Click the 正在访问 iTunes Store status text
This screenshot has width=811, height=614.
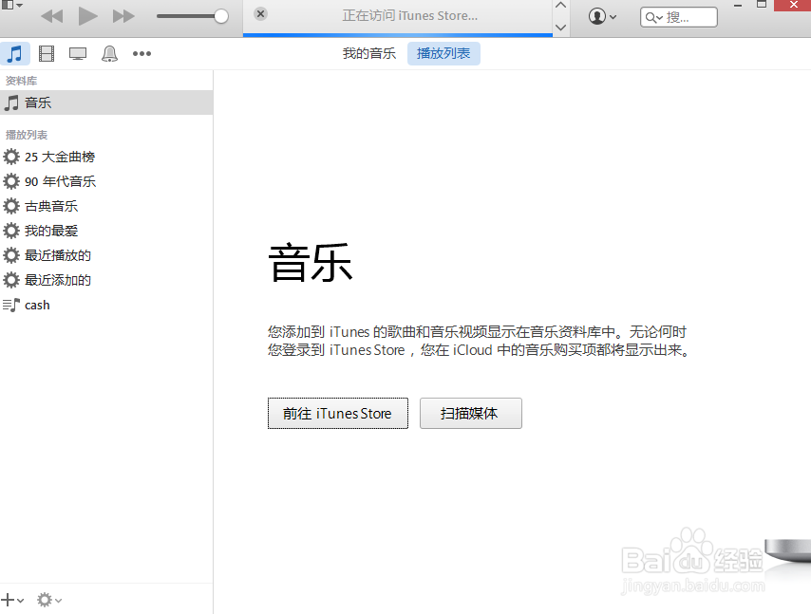tap(409, 16)
